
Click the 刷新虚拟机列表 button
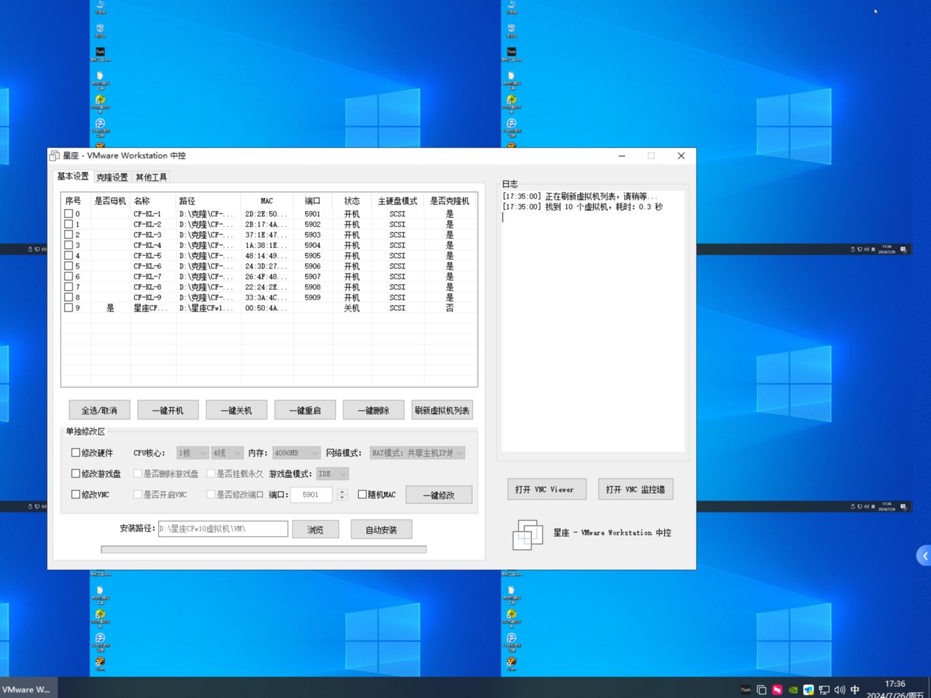pyautogui.click(x=442, y=410)
